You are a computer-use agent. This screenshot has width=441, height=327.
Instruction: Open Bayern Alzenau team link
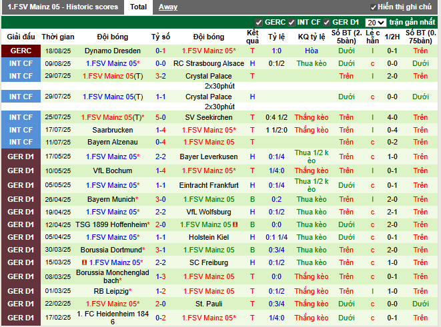pyautogui.click(x=113, y=142)
